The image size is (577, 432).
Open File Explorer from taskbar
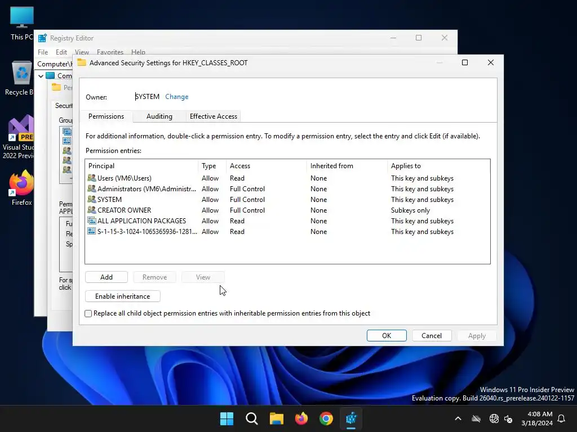click(276, 418)
